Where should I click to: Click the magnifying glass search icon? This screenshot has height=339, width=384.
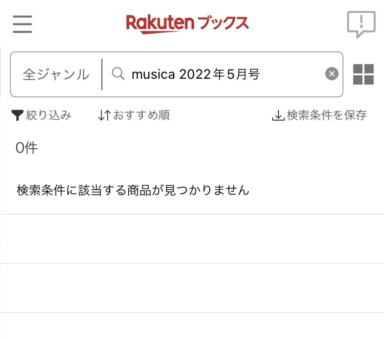[x=118, y=74]
